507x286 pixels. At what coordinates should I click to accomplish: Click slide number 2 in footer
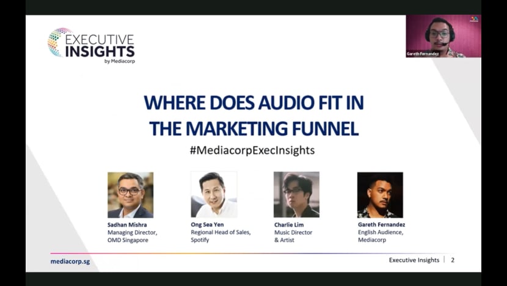coord(453,260)
